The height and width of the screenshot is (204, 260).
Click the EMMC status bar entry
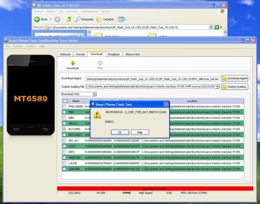[127, 193]
